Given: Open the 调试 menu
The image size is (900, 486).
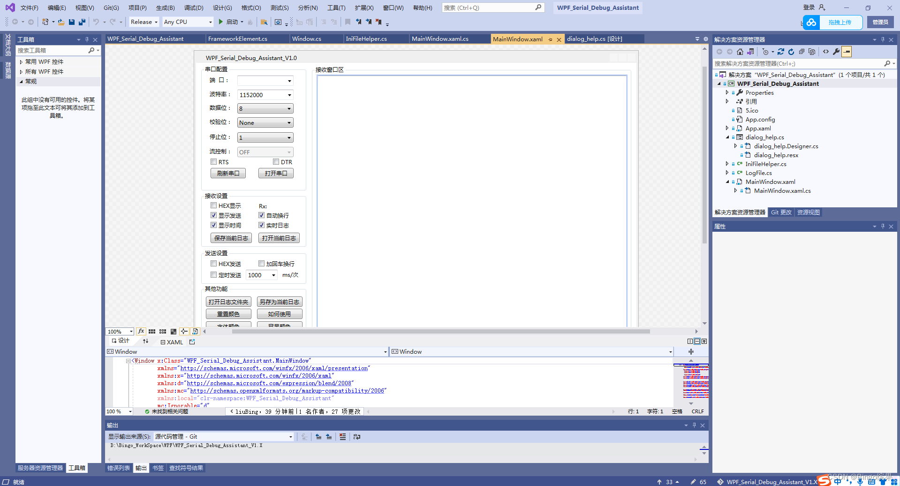Looking at the screenshot, I should (194, 8).
